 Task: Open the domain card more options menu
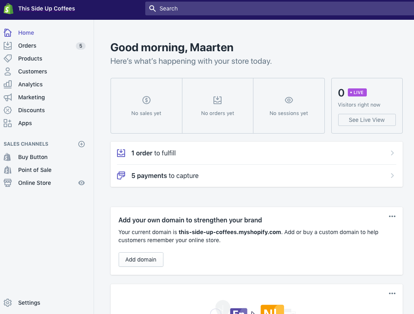392,216
